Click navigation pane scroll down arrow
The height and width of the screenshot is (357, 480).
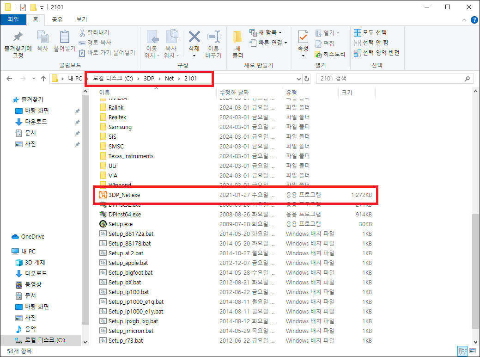tap(85, 342)
